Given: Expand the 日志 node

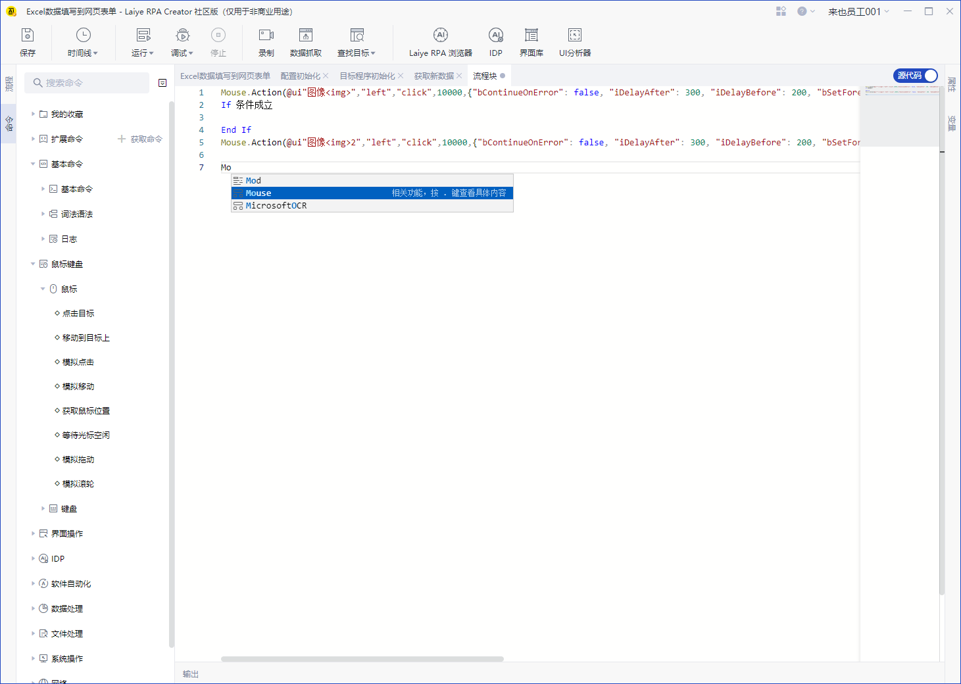Looking at the screenshot, I should (43, 239).
